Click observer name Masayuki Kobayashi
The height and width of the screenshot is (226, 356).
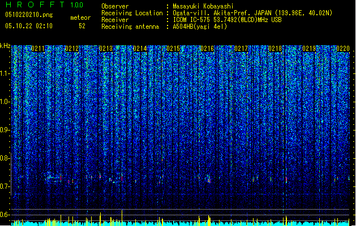click(203, 6)
